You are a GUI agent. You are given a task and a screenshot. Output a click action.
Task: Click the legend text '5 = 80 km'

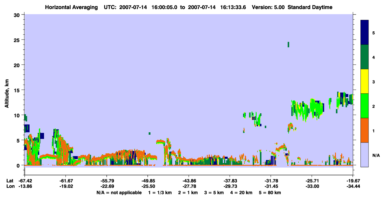(x=270, y=193)
